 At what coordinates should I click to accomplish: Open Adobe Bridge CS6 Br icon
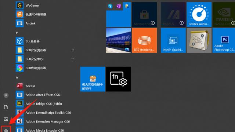click(19, 103)
